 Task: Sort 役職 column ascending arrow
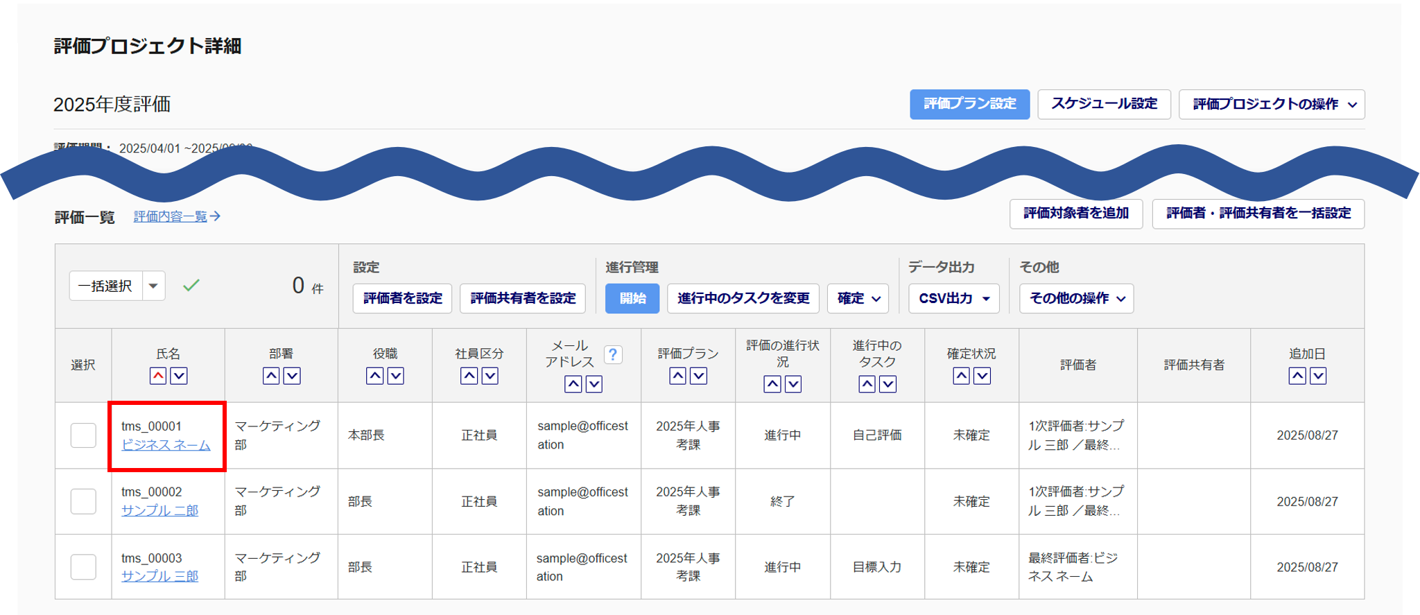coord(375,376)
